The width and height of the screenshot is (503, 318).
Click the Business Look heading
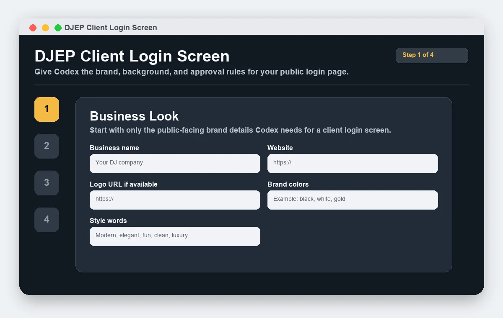click(134, 116)
